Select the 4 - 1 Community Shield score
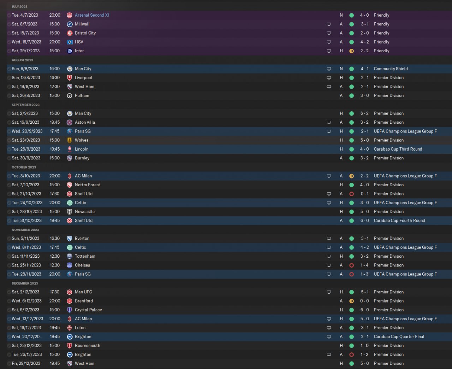 364,69
